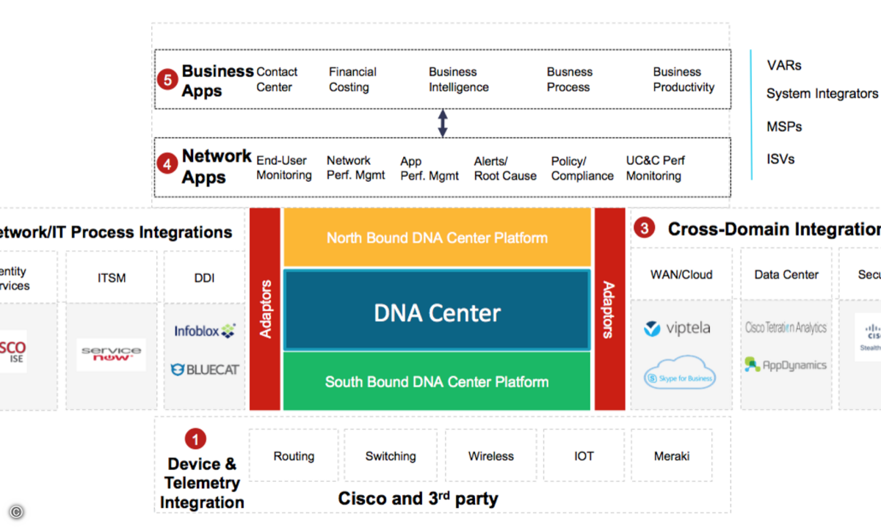Choose the Wireless box
Screen dimensions: 881x528
coord(491,456)
